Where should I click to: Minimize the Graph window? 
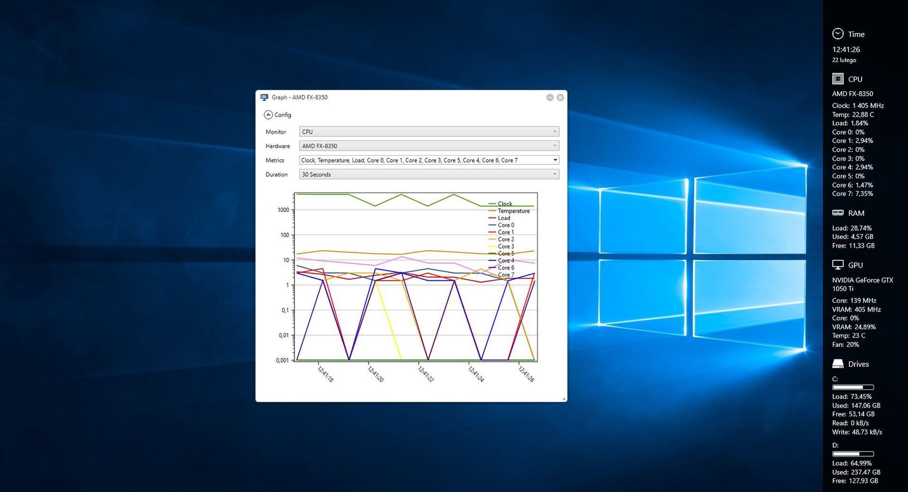click(550, 97)
